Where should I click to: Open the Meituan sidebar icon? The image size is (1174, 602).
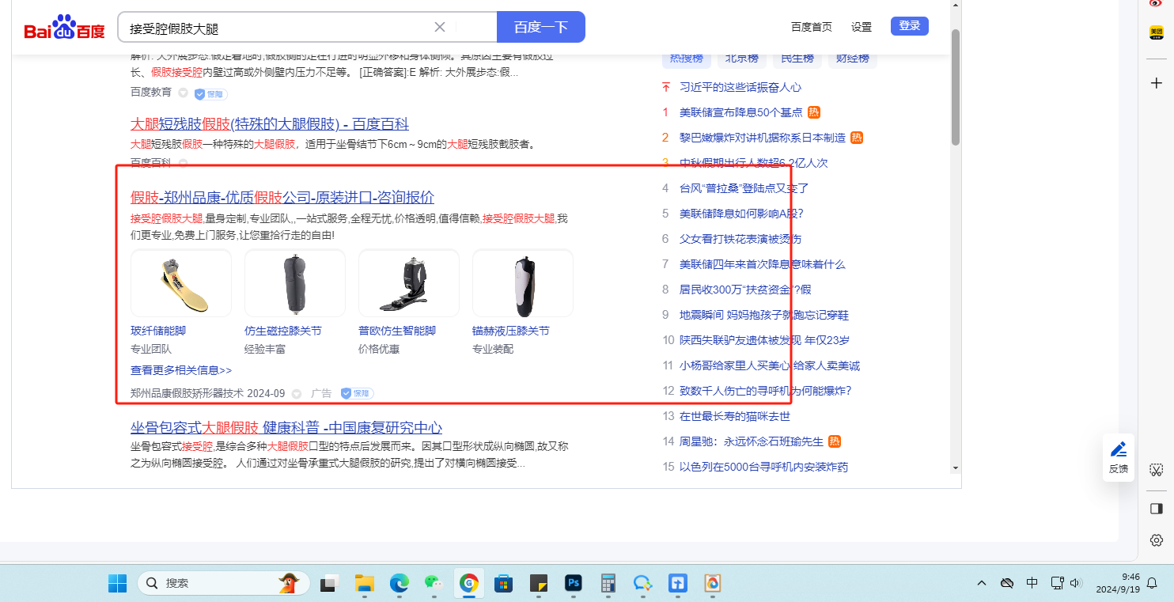pyautogui.click(x=1156, y=32)
